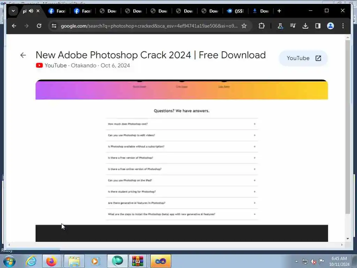Switch to Visual Studio taskbar button
This screenshot has height=268, width=357.
(161, 261)
